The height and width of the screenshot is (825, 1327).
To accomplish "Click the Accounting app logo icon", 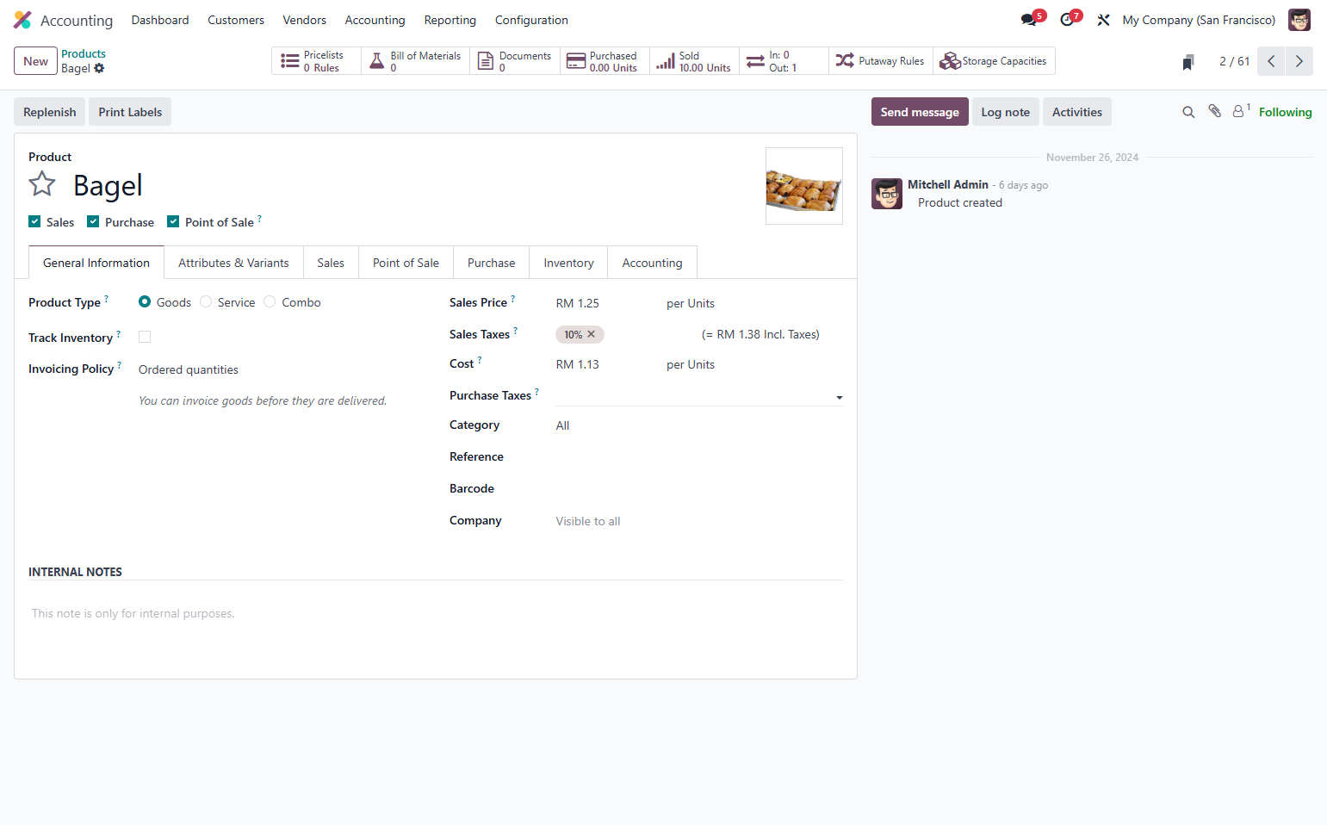I will (22, 20).
